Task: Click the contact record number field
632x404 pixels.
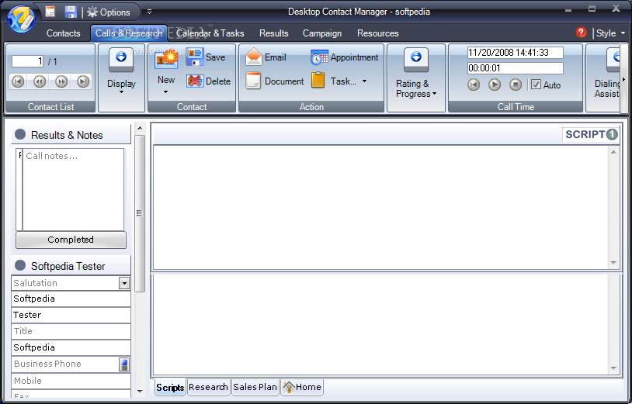Action: (x=27, y=61)
